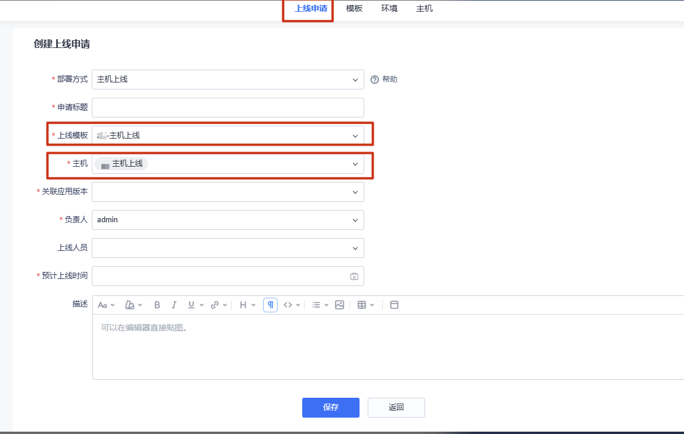Open the 负责人 admin dropdown
The height and width of the screenshot is (434, 684).
(x=228, y=219)
